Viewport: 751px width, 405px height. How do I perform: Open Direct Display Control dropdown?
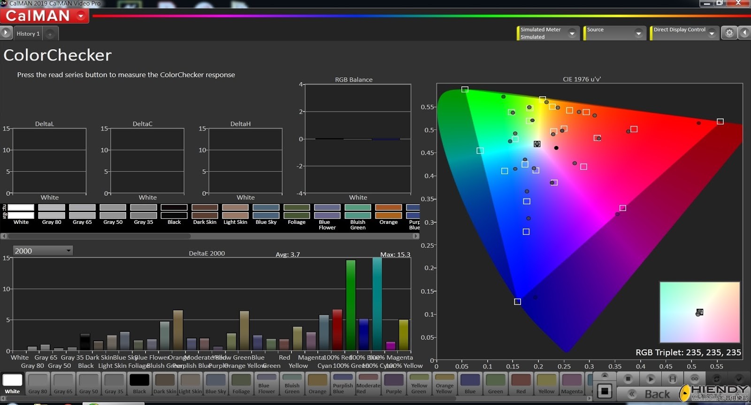coord(712,33)
